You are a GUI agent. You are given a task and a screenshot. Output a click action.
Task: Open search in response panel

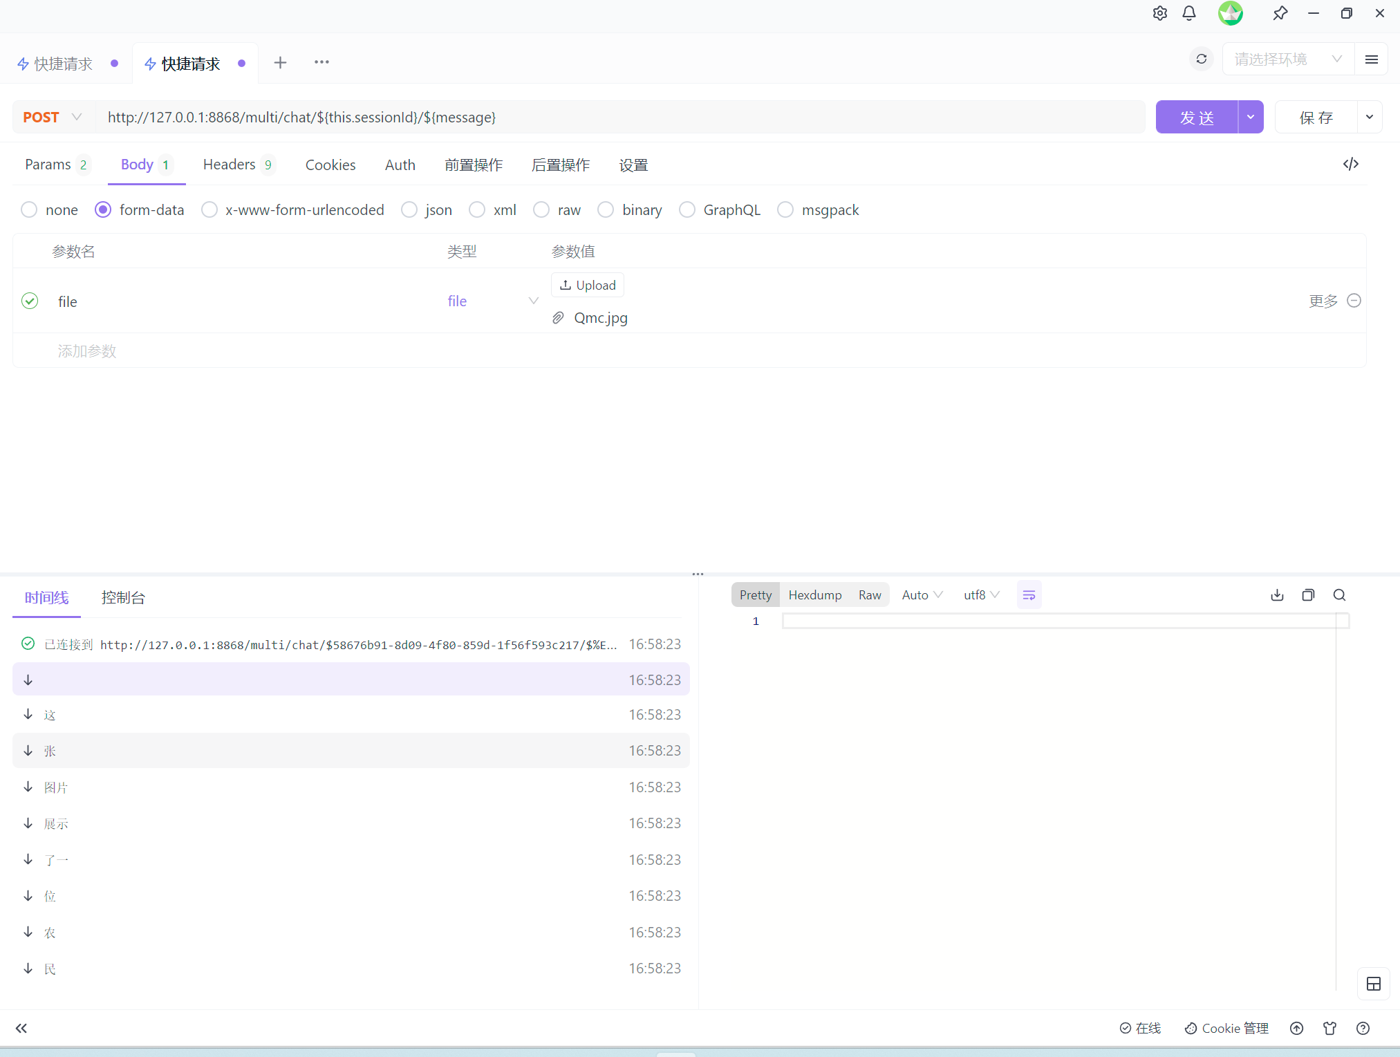(1339, 595)
